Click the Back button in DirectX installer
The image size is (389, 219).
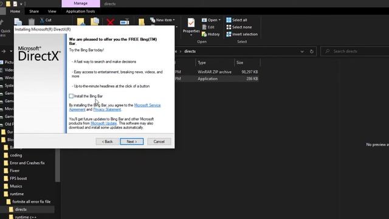[107, 142]
